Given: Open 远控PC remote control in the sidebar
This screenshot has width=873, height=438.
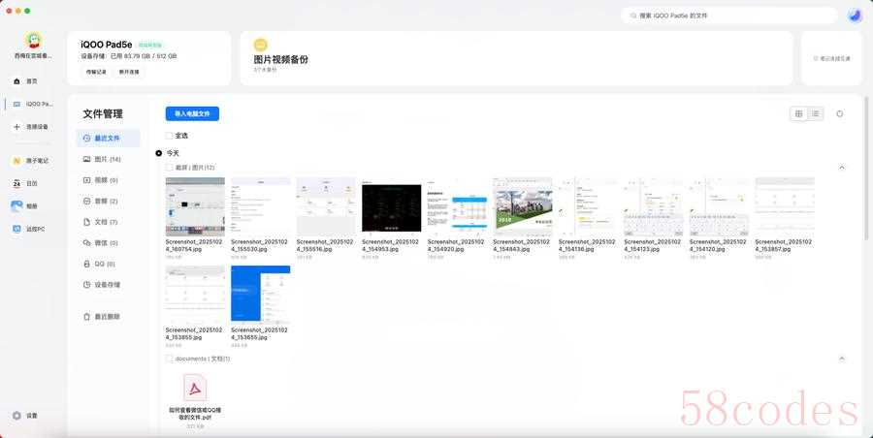Looking at the screenshot, I should click(x=30, y=229).
